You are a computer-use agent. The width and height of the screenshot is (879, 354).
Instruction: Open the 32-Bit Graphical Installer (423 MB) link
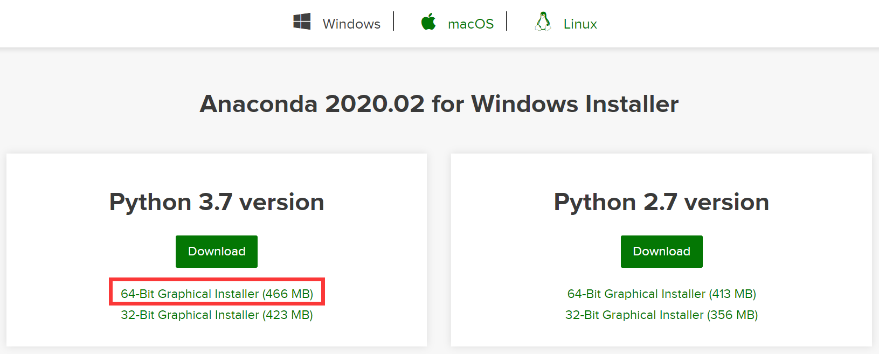[216, 315]
